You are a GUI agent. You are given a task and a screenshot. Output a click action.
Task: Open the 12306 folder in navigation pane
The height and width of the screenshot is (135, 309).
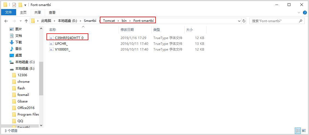pyautogui.click(x=22, y=75)
